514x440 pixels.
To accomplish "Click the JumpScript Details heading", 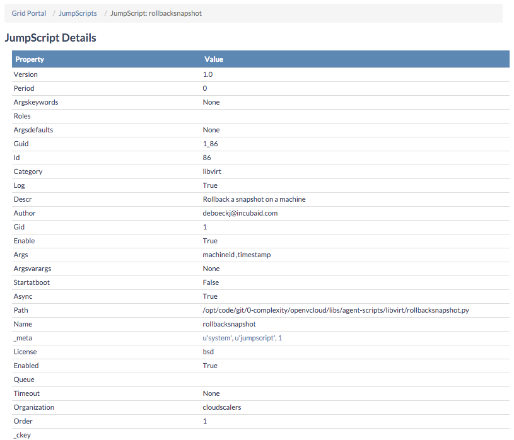I will tap(50, 38).
